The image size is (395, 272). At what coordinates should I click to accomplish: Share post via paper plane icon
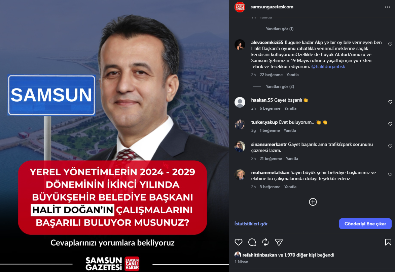tap(279, 242)
